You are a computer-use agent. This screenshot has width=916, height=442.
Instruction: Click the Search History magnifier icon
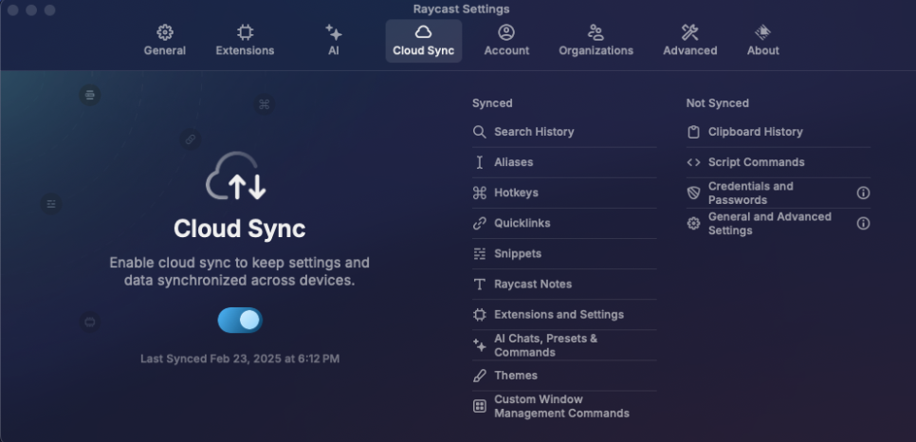click(x=480, y=132)
